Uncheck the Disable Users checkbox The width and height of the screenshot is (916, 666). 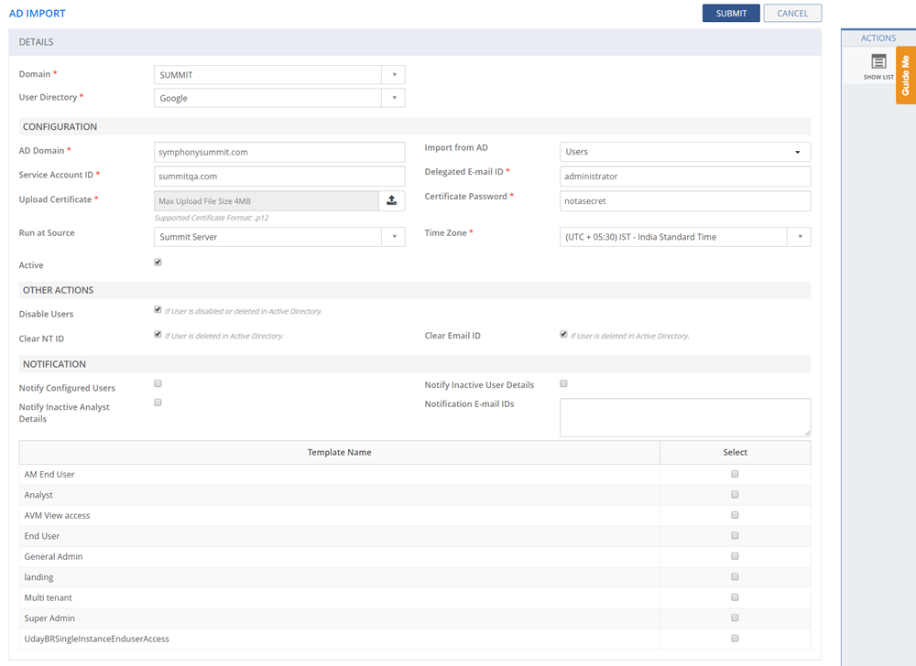(158, 311)
